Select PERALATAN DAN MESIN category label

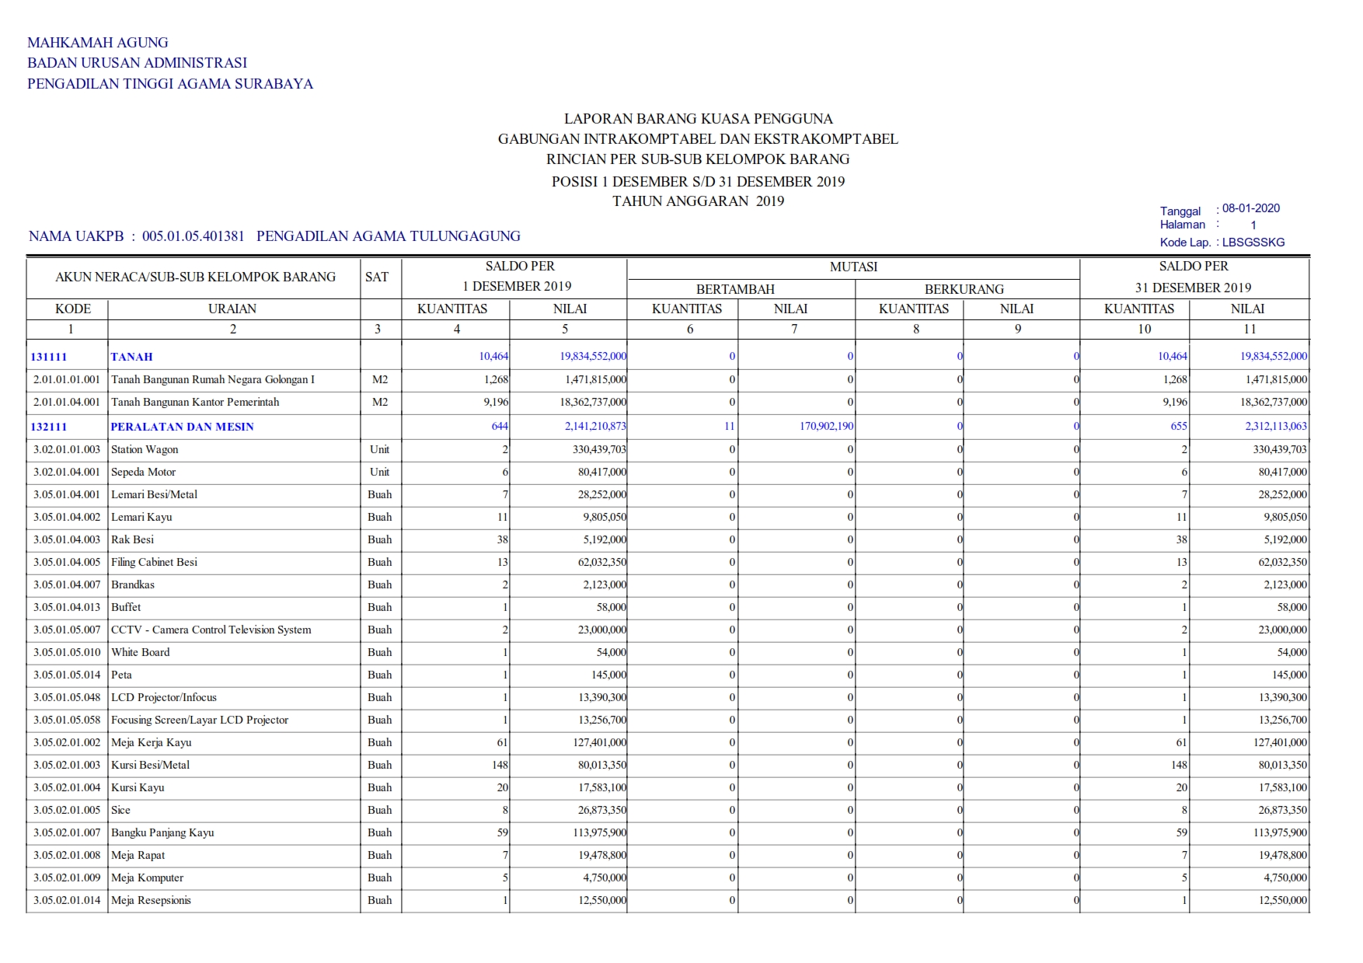pos(182,427)
